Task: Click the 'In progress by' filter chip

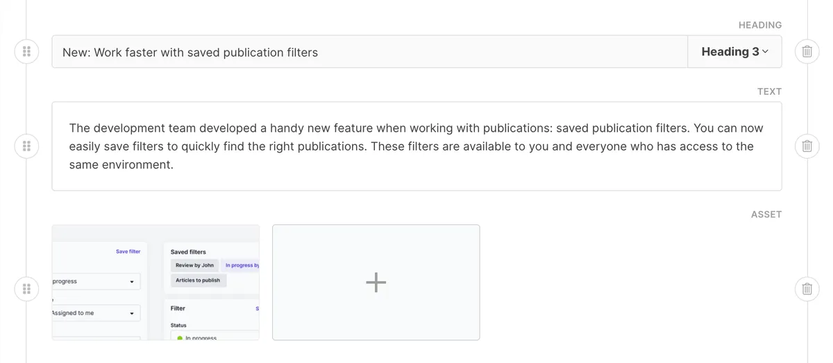Action: point(242,265)
